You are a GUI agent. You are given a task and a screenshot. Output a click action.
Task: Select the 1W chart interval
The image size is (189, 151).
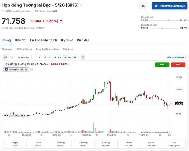tap(69, 57)
